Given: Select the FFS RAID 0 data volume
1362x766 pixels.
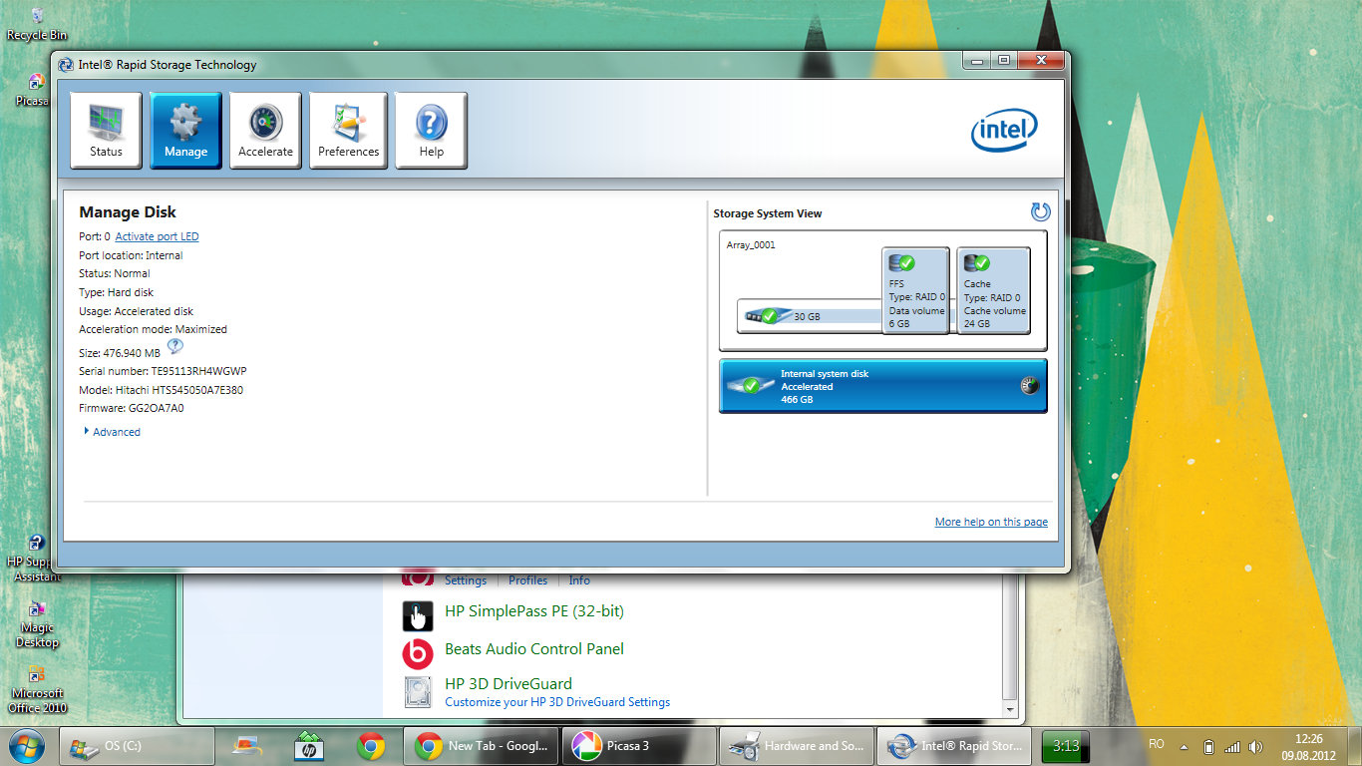Looking at the screenshot, I should point(915,290).
